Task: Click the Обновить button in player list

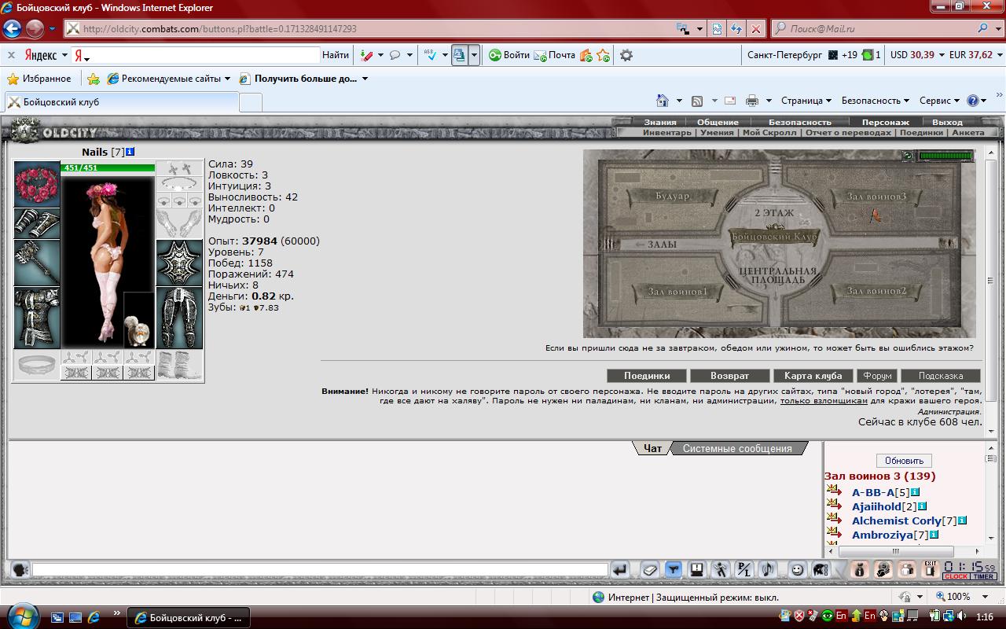Action: [x=904, y=461]
